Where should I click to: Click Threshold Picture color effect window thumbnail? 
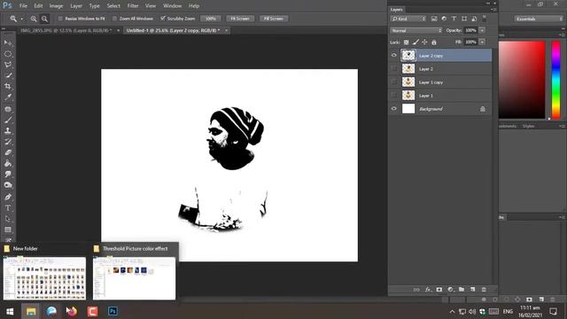pos(134,277)
